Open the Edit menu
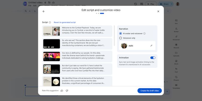This screenshot has width=202, height=101. click(35, 6)
